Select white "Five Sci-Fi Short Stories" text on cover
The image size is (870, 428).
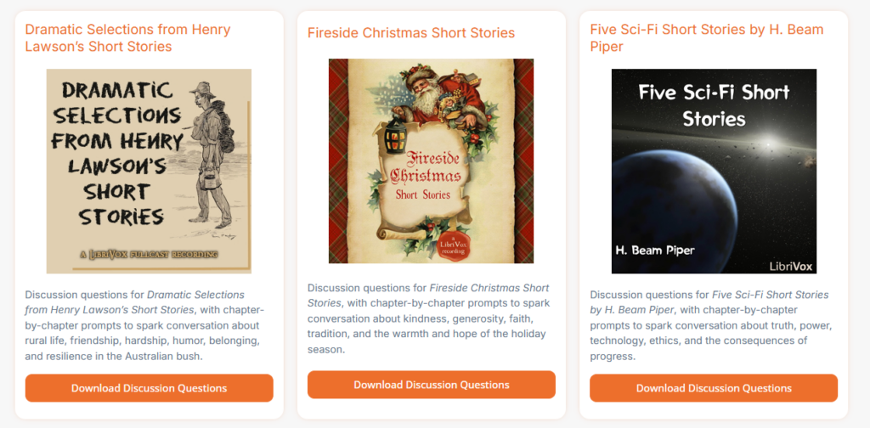pyautogui.click(x=714, y=104)
